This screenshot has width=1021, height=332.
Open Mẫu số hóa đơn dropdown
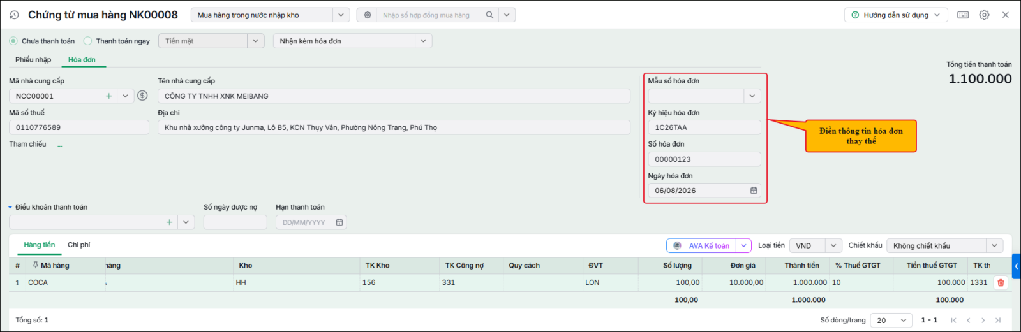752,96
